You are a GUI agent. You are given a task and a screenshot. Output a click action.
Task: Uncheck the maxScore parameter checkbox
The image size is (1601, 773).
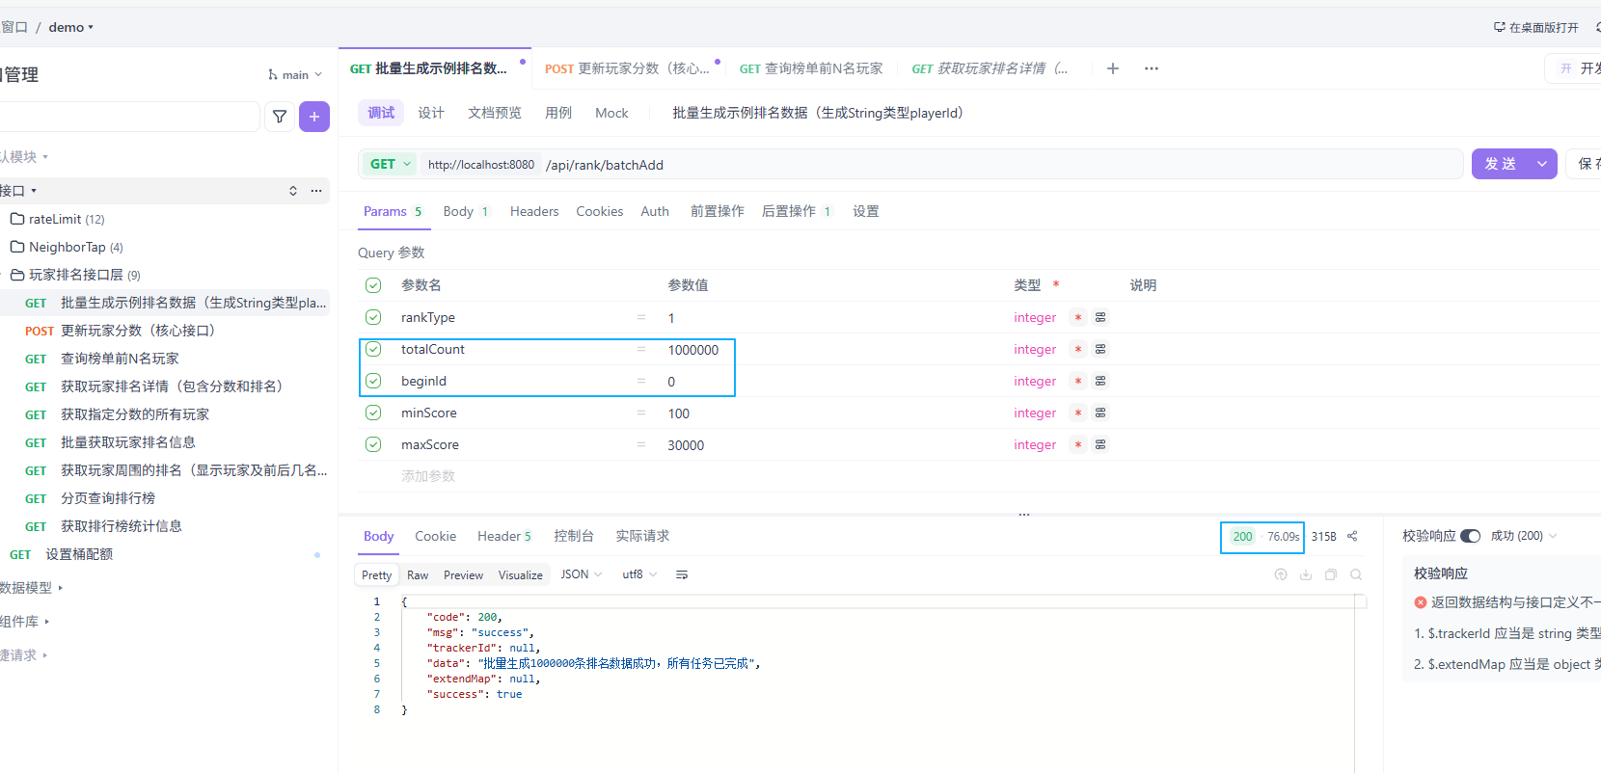coord(373,444)
